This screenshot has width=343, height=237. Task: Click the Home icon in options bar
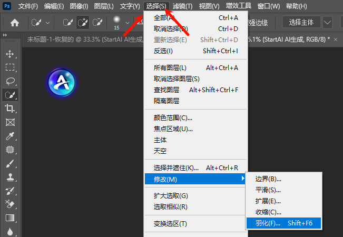coord(15,23)
